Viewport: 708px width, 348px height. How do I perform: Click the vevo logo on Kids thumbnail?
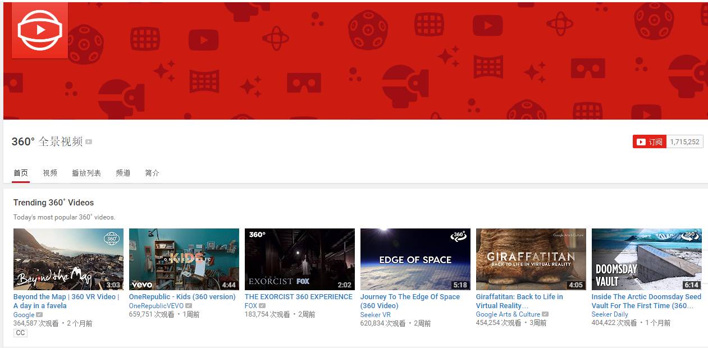[141, 285]
